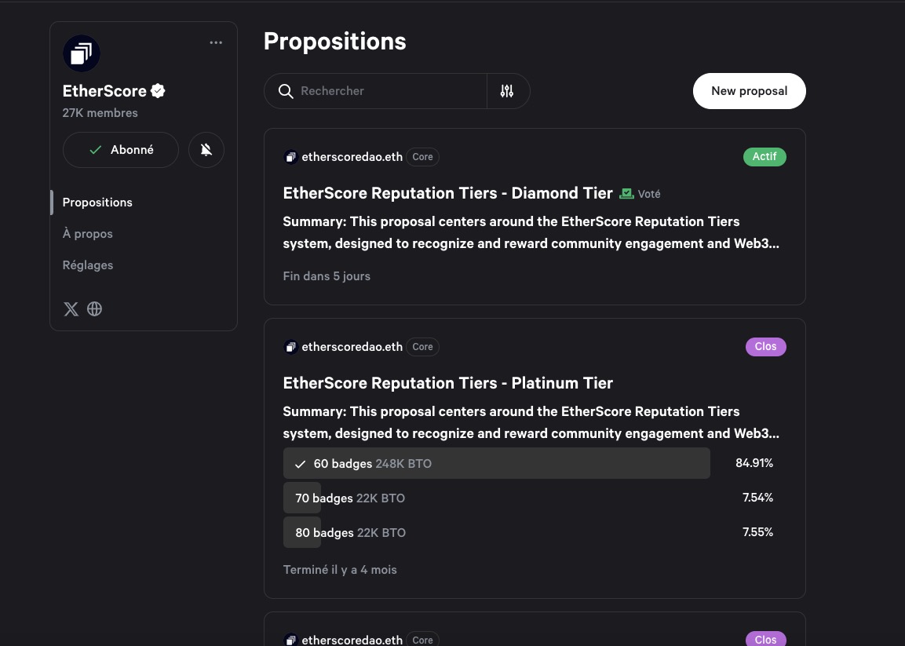Open the Diamond Tier proposal title
The width and height of the screenshot is (905, 646).
click(447, 193)
